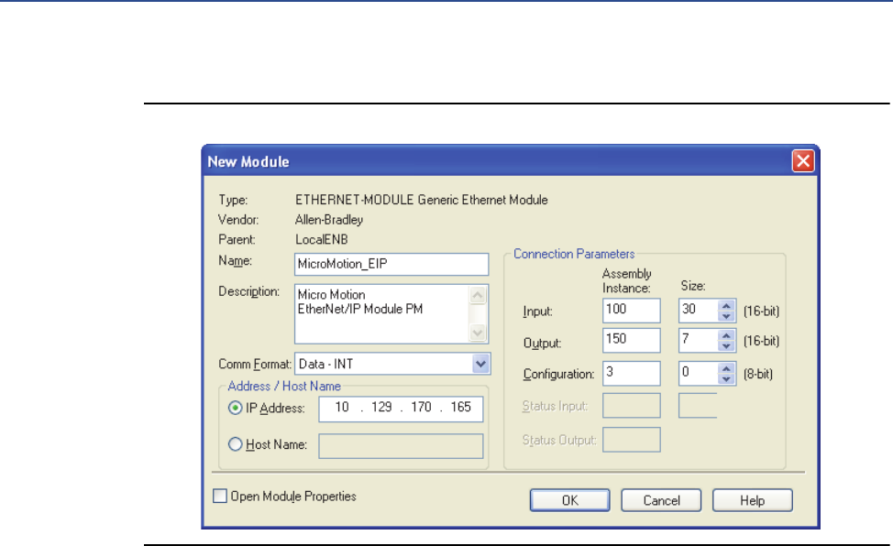This screenshot has height=546, width=893.
Task: Click the Cancel button
Action: [x=661, y=500]
